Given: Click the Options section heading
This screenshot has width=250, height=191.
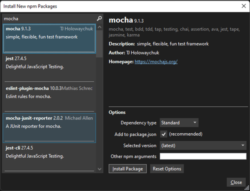Looking at the screenshot, I should click(x=117, y=112).
